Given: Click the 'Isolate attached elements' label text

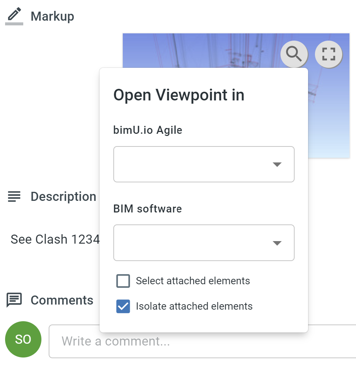Looking at the screenshot, I should [194, 306].
